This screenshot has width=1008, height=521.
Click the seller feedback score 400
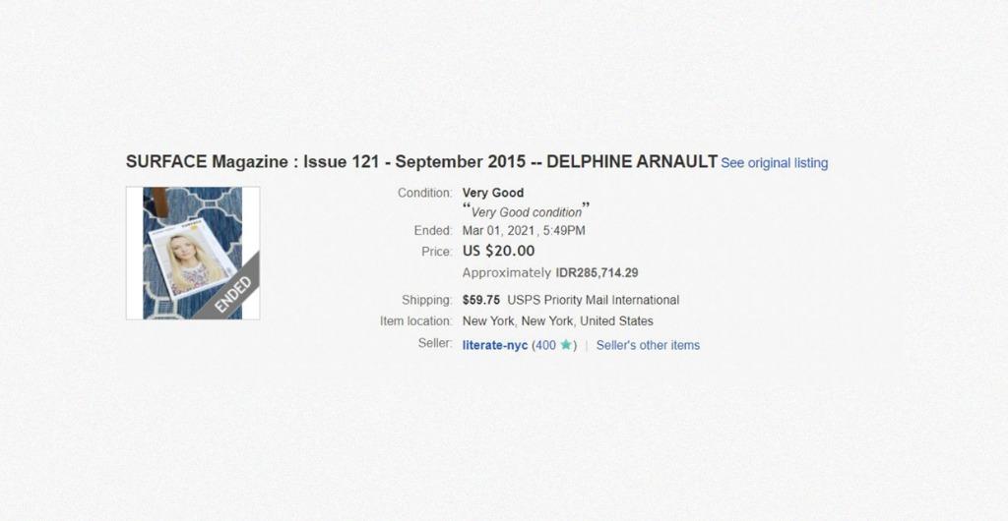pyautogui.click(x=546, y=345)
